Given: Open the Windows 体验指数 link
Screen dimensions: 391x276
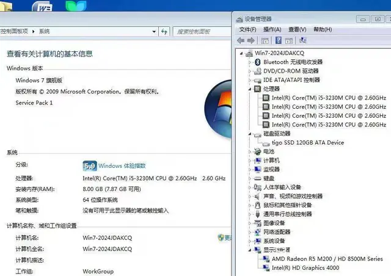Looking at the screenshot, I should click(x=122, y=165).
